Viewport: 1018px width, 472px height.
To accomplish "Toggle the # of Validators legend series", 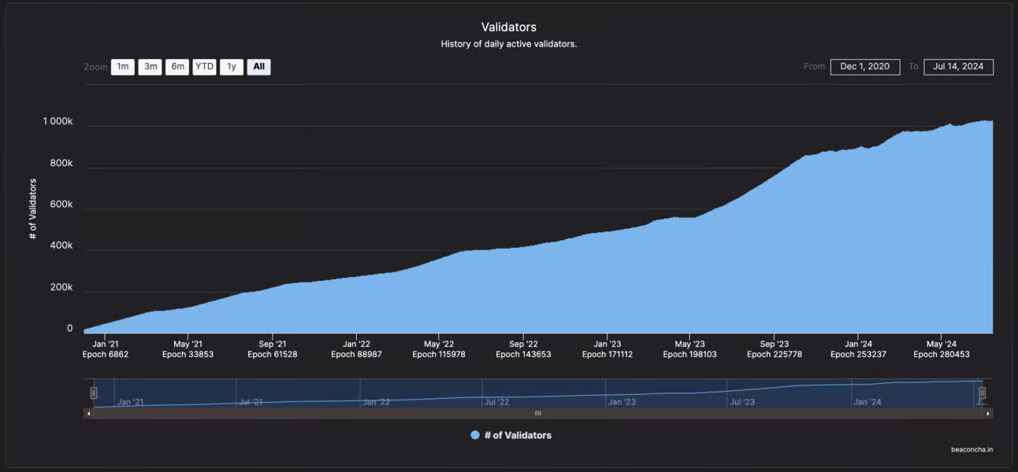I will (x=518, y=435).
